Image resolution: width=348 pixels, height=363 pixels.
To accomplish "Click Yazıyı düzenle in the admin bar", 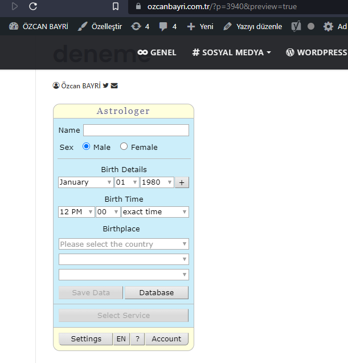I will 259,26.
